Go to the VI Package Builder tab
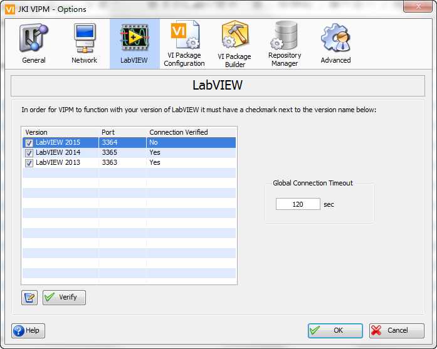Viewport: 437px width, 349px height. (x=234, y=44)
